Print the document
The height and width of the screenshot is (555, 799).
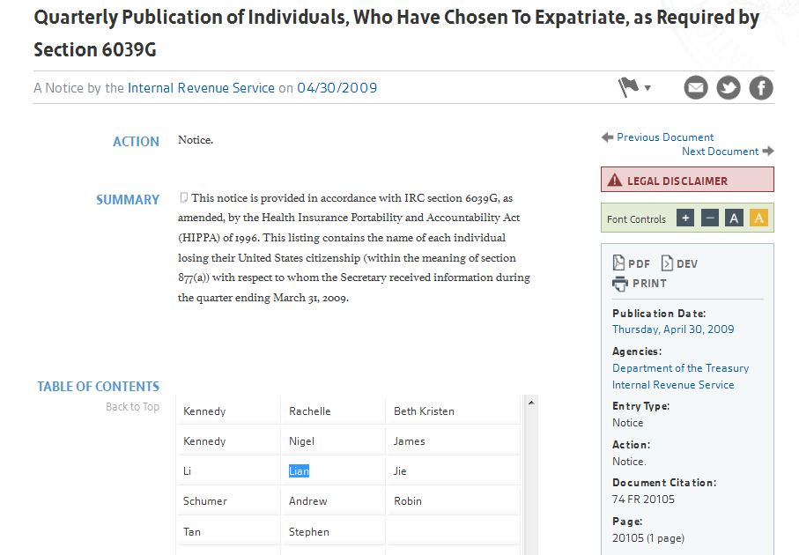[x=640, y=284]
